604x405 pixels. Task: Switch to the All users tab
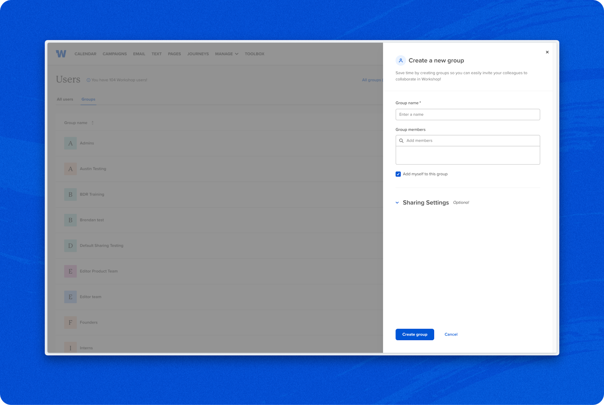coord(65,99)
